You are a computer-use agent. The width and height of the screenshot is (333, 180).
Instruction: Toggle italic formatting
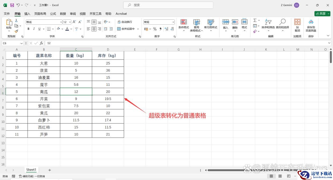(x=34, y=29)
